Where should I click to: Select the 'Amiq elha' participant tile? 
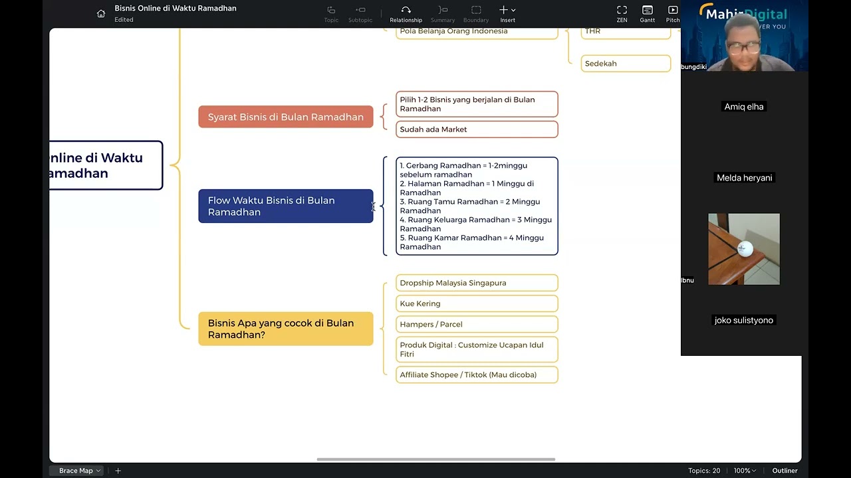pos(745,107)
